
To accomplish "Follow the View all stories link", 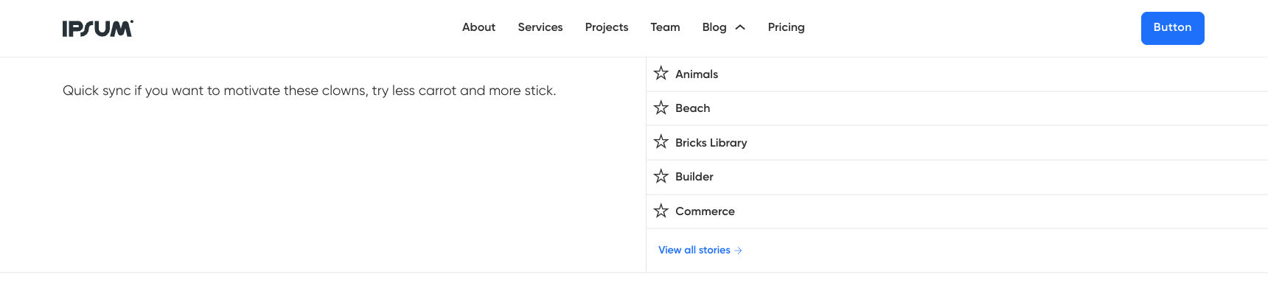I will click(x=694, y=250).
